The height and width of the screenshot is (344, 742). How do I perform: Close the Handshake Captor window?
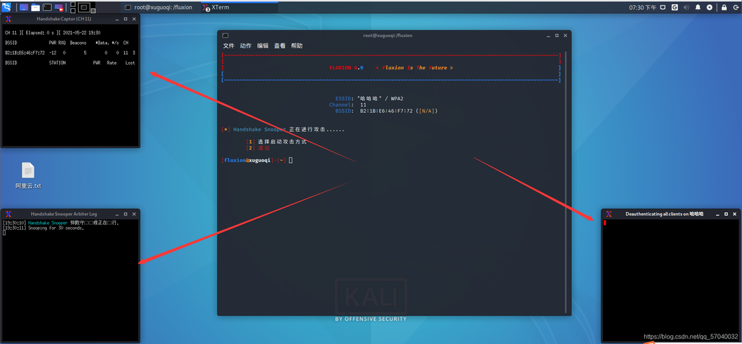(134, 19)
